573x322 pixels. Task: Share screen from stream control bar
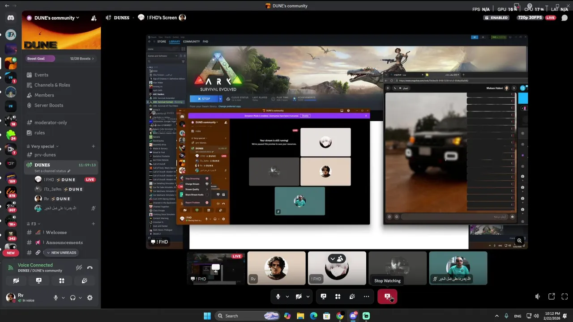pos(324,297)
